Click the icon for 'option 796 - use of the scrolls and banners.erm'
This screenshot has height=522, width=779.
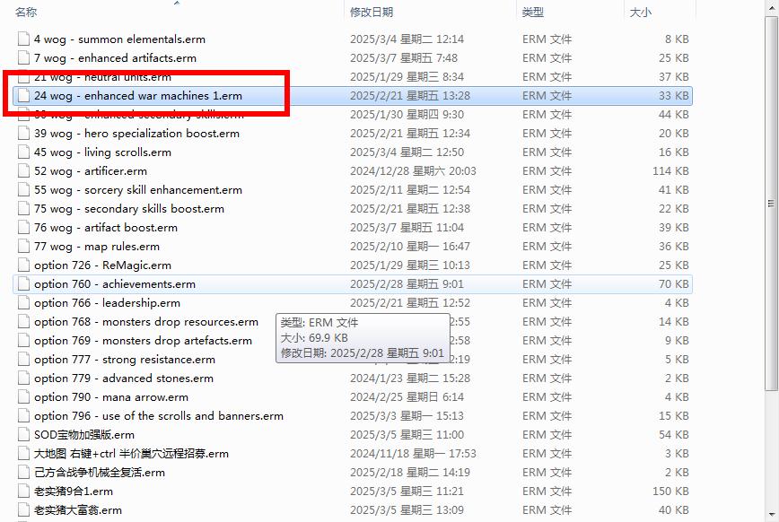[23, 415]
